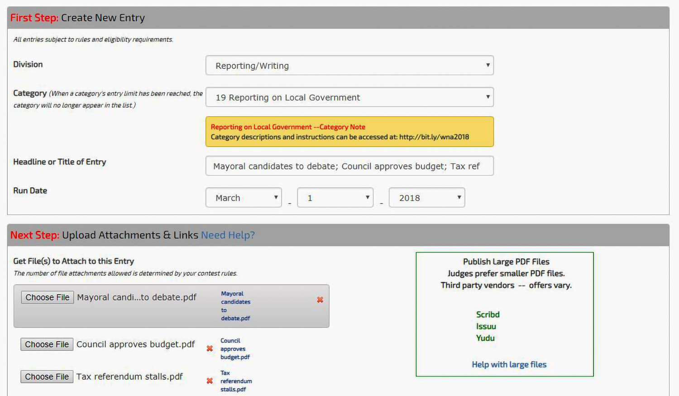Screen dimensions: 679x396
Task: Open the Run Date year dropdown
Action: [427, 197]
